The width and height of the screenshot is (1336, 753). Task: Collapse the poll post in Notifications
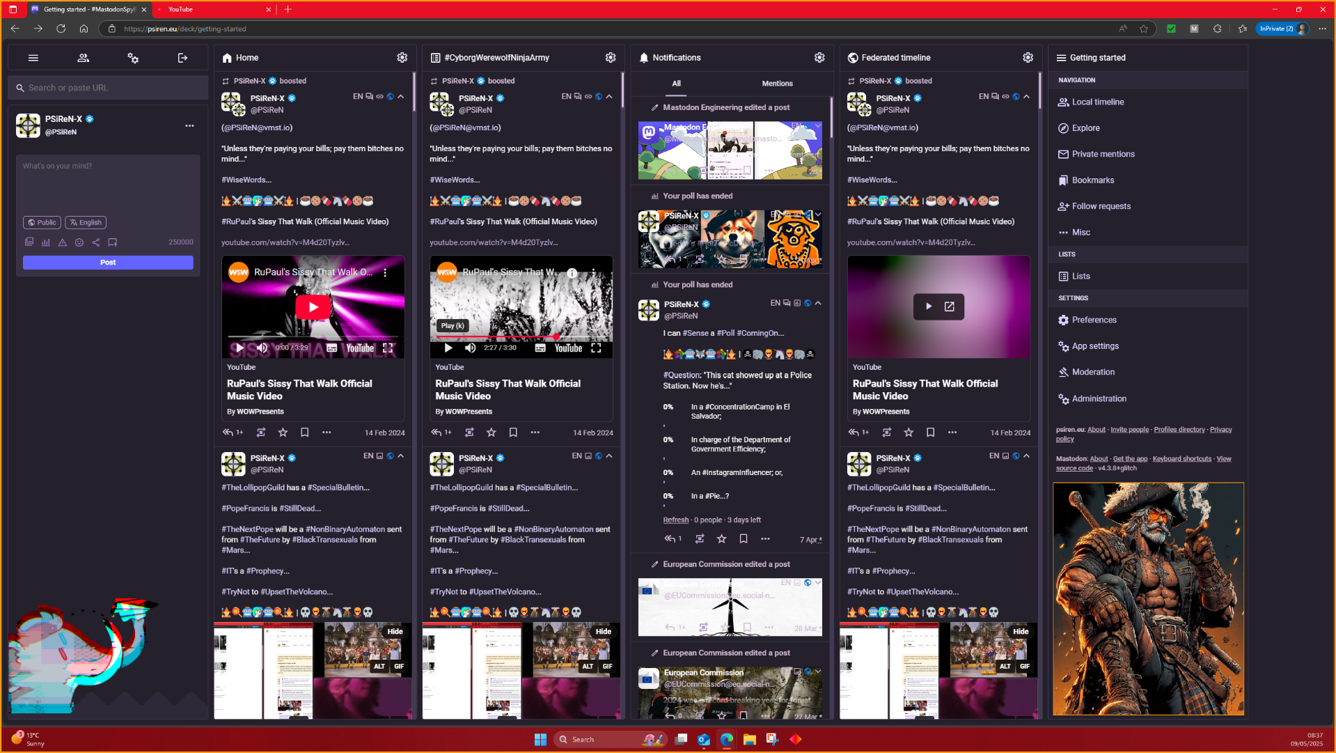pyautogui.click(x=818, y=303)
